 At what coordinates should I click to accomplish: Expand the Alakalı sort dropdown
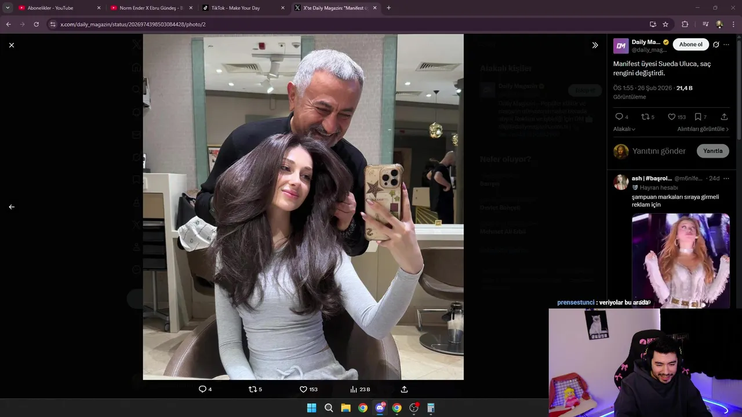pos(624,129)
